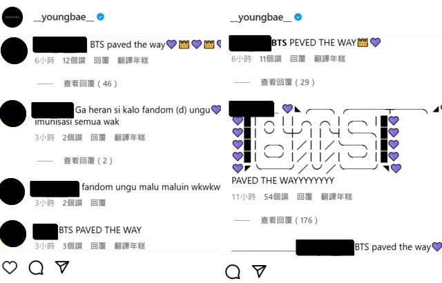Open comments with left speech bubble icon

coord(36,268)
